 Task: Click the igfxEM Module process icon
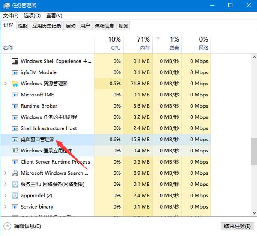tap(15, 72)
